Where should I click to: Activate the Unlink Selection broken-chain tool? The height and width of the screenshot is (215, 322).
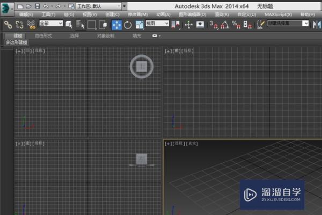pos(19,25)
